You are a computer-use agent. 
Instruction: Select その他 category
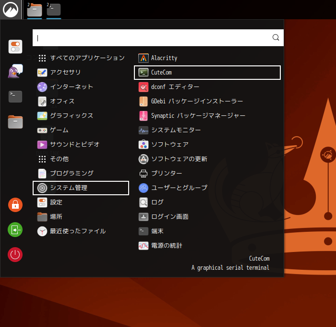(81, 159)
